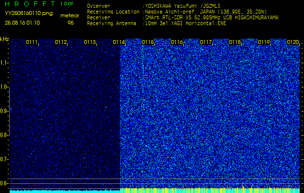Click the 0.6 kHz axis label
The image size is (304, 193).
[x=4, y=183]
